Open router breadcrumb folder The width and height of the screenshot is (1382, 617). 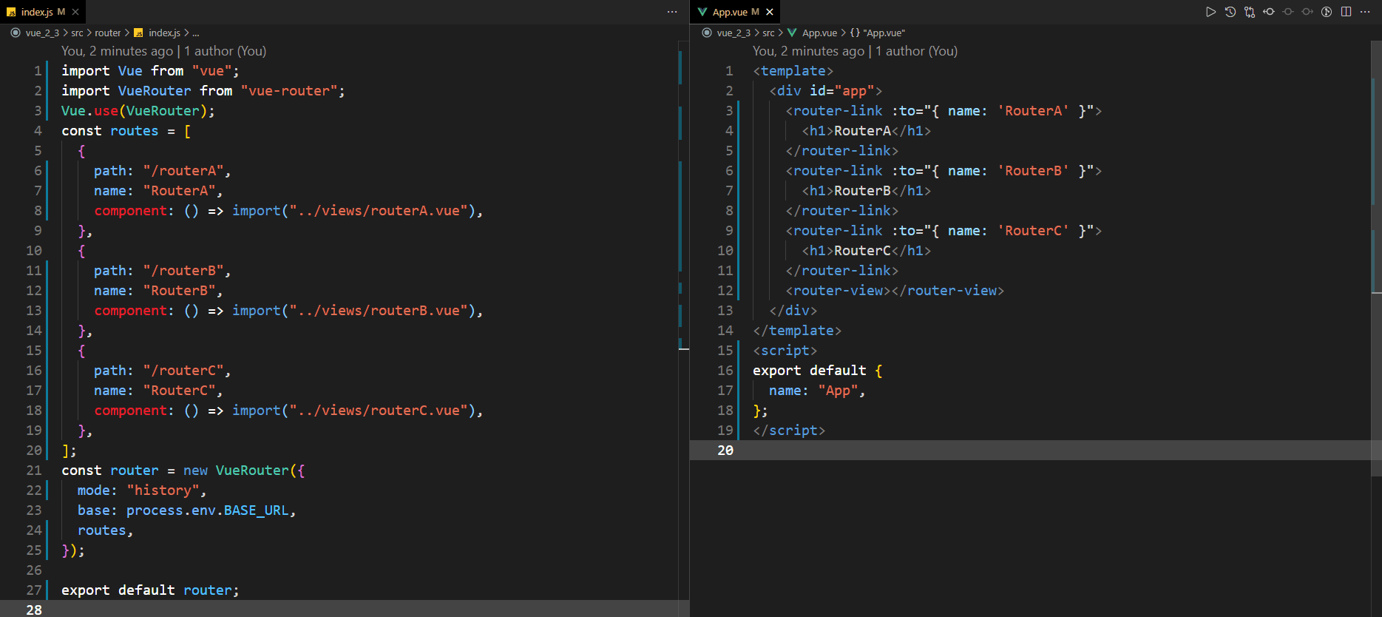click(108, 33)
